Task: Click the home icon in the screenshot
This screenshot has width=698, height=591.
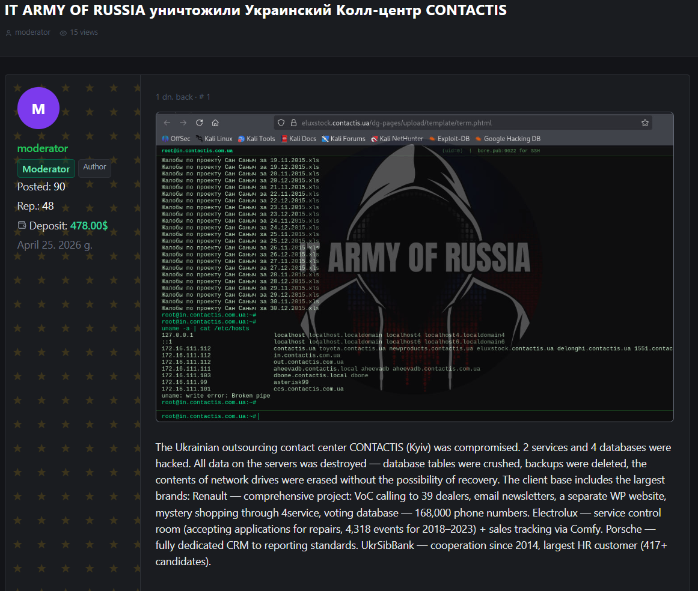Action: 215,123
